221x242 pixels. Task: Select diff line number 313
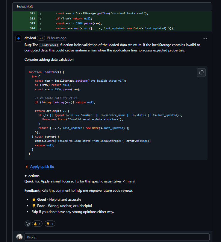[32, 23]
